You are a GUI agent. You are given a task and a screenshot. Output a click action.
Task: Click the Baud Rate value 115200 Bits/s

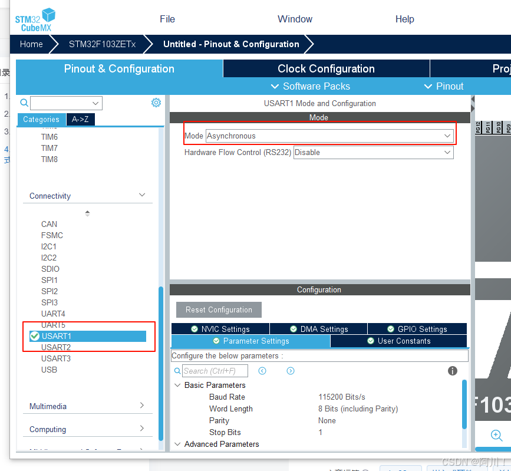click(341, 397)
